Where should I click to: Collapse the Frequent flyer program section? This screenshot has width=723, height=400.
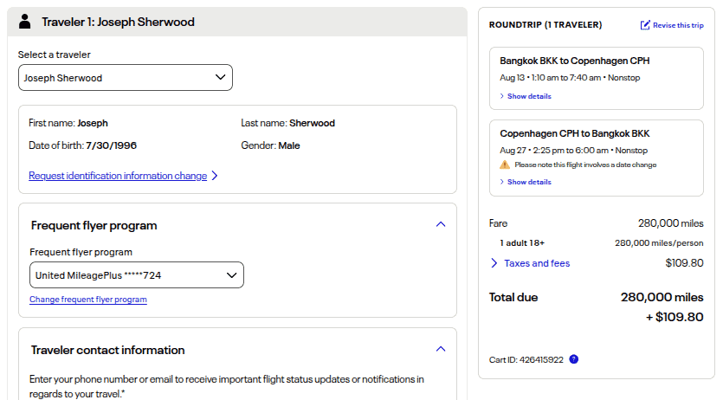[x=441, y=224]
